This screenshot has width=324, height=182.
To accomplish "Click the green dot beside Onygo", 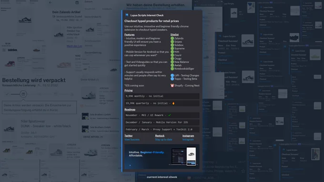I will (172, 58).
